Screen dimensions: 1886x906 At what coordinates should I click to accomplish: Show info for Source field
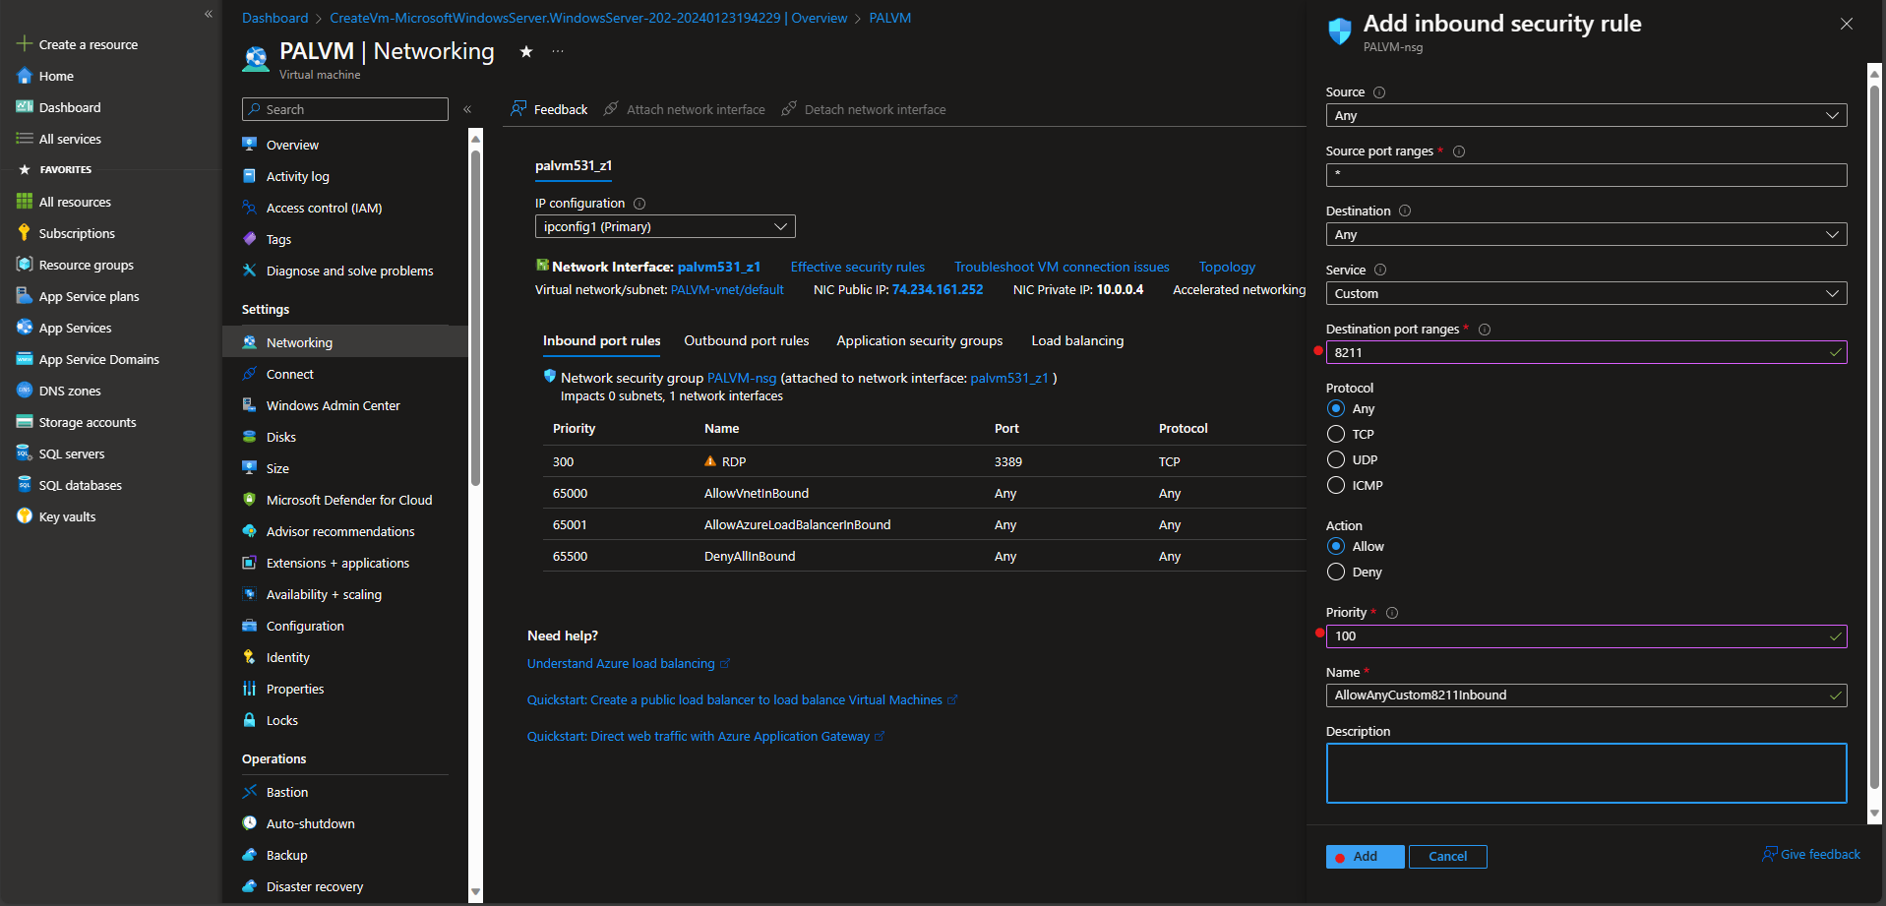[1379, 92]
